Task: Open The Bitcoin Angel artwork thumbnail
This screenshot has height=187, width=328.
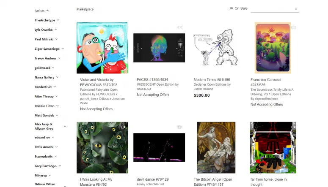Action: coord(216,148)
